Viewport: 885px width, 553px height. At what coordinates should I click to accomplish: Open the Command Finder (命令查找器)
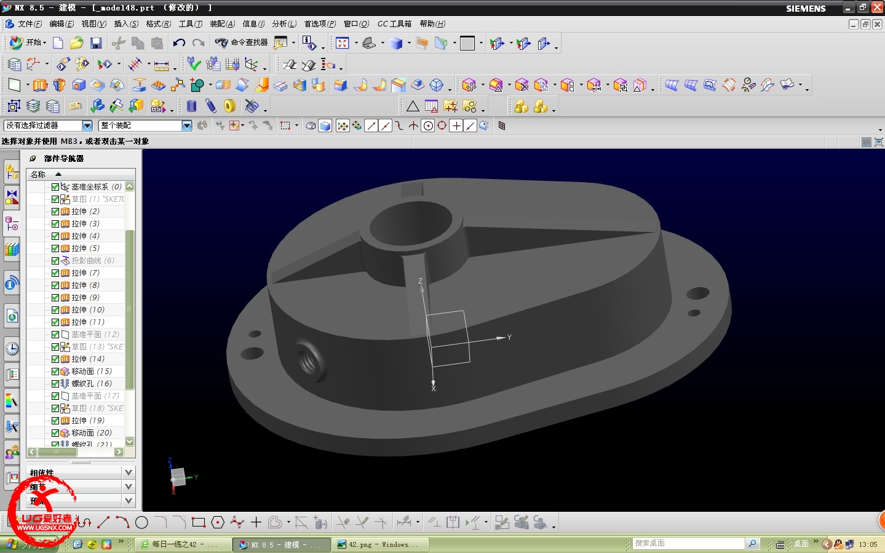coord(242,42)
